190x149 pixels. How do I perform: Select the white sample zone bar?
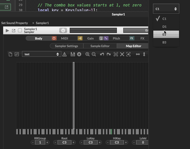(x=74, y=96)
